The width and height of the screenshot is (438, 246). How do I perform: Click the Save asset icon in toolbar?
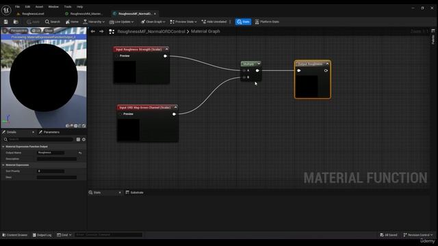6,22
